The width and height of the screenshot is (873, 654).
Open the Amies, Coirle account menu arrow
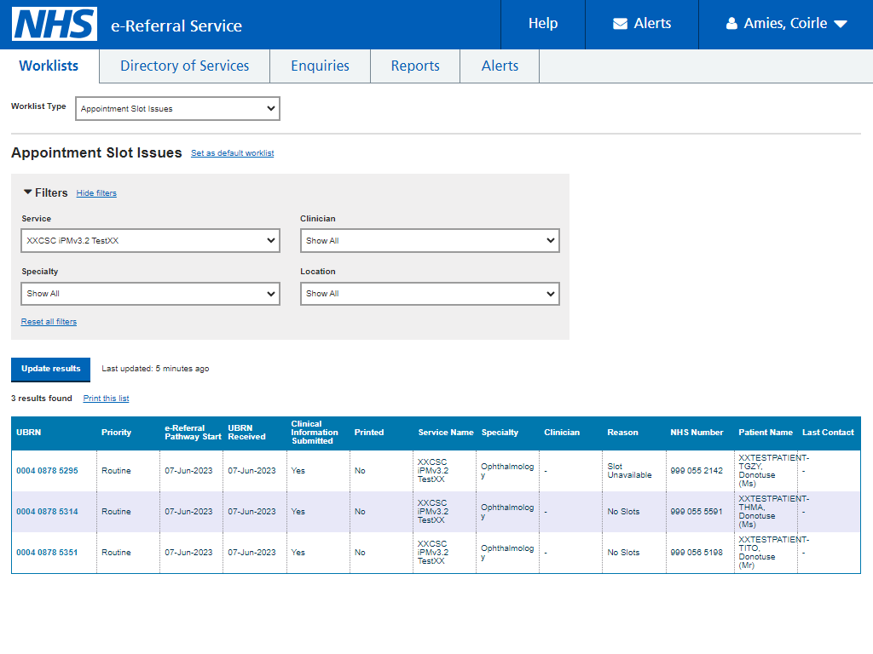click(x=840, y=24)
